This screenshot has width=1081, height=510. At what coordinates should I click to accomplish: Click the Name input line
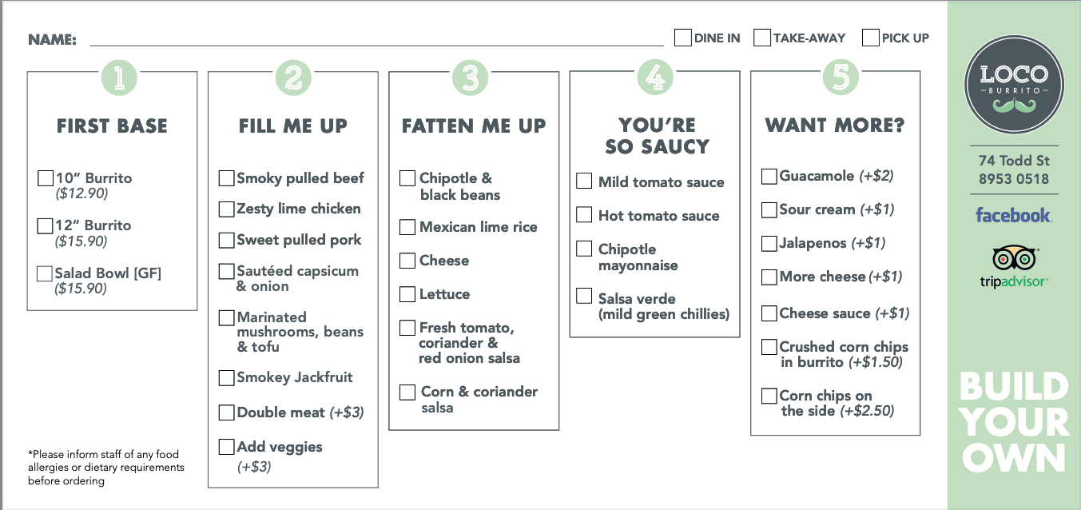tap(376, 40)
